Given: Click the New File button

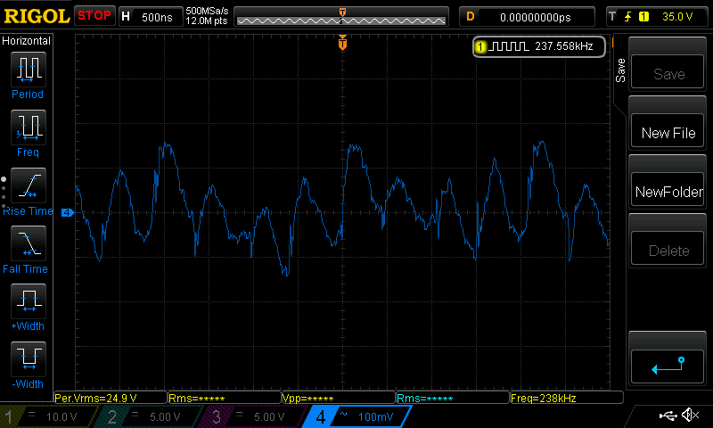Looking at the screenshot, I should 668,133.
